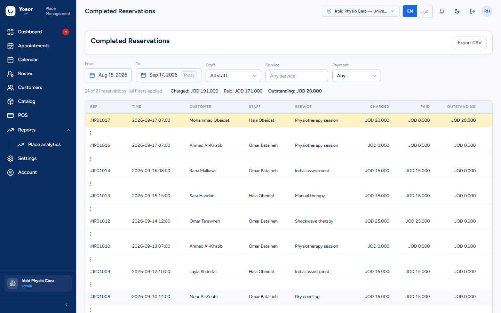This screenshot has height=313, width=501.
Task: Click customer Omar Tarawneh
Action: 205,221
